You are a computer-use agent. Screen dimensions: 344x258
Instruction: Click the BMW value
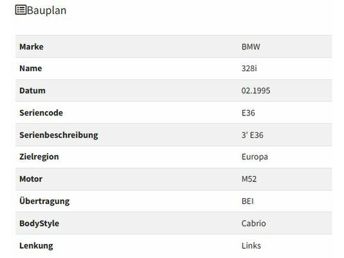tap(251, 47)
